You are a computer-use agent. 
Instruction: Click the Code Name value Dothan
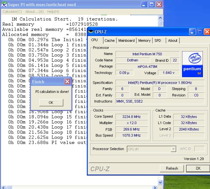coord(132,60)
